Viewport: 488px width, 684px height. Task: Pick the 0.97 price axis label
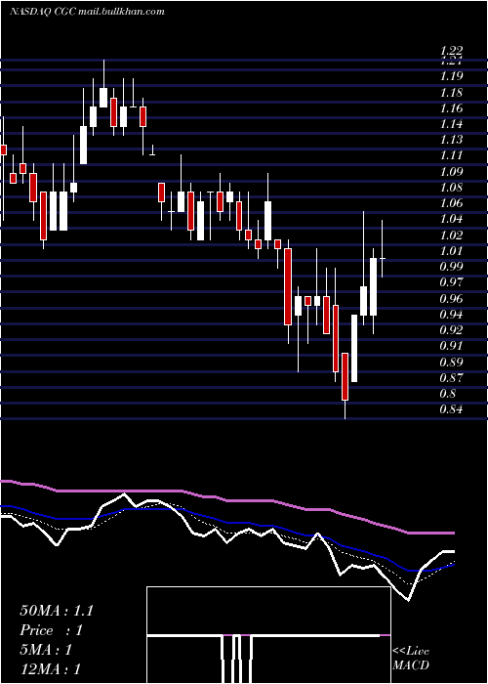(x=451, y=282)
